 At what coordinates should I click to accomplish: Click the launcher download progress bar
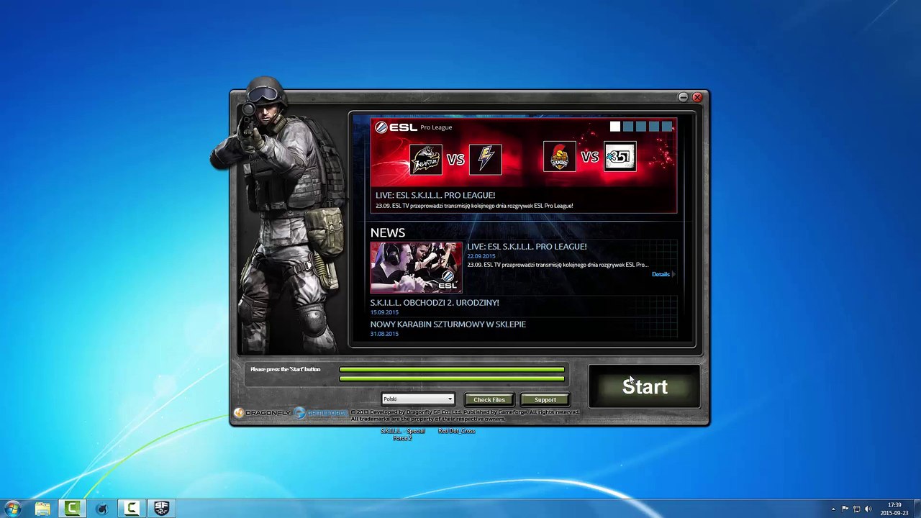[452, 374]
